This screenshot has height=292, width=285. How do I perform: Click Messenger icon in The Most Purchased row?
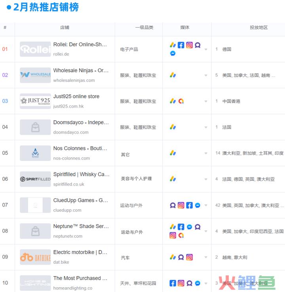[x=198, y=283]
